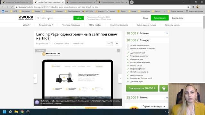Open Бизнес и жизнь category menu
Image resolution: width=205 pixels, height=115 pixels.
pos(172,25)
